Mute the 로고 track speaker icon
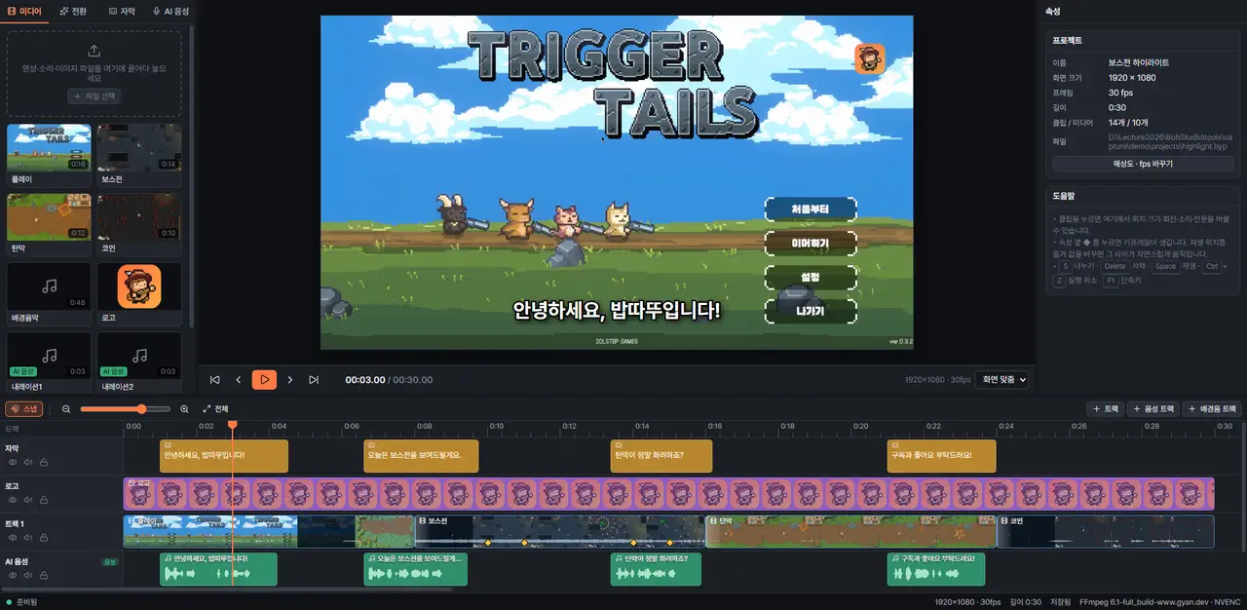The image size is (1247, 610). (28, 499)
